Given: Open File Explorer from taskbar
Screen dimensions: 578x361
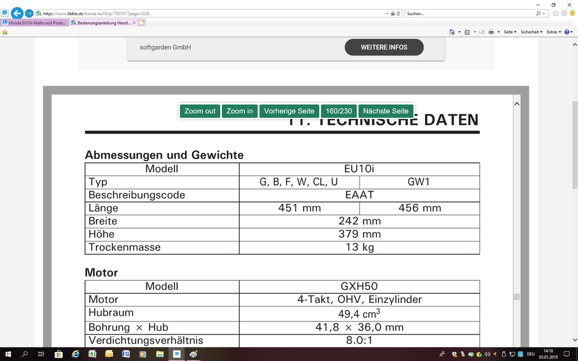Looking at the screenshot, I should point(160,354).
